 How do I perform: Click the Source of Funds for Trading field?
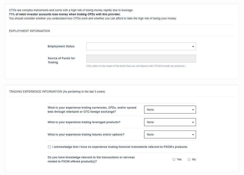tap(141, 58)
